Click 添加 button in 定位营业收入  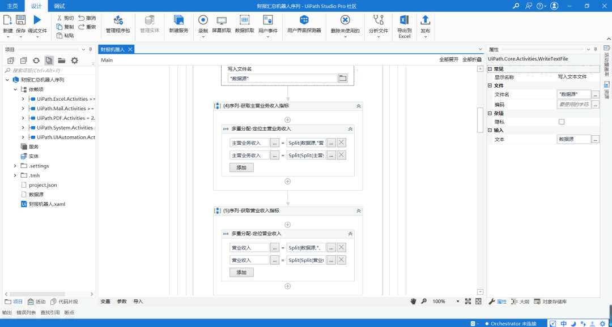pos(241,273)
